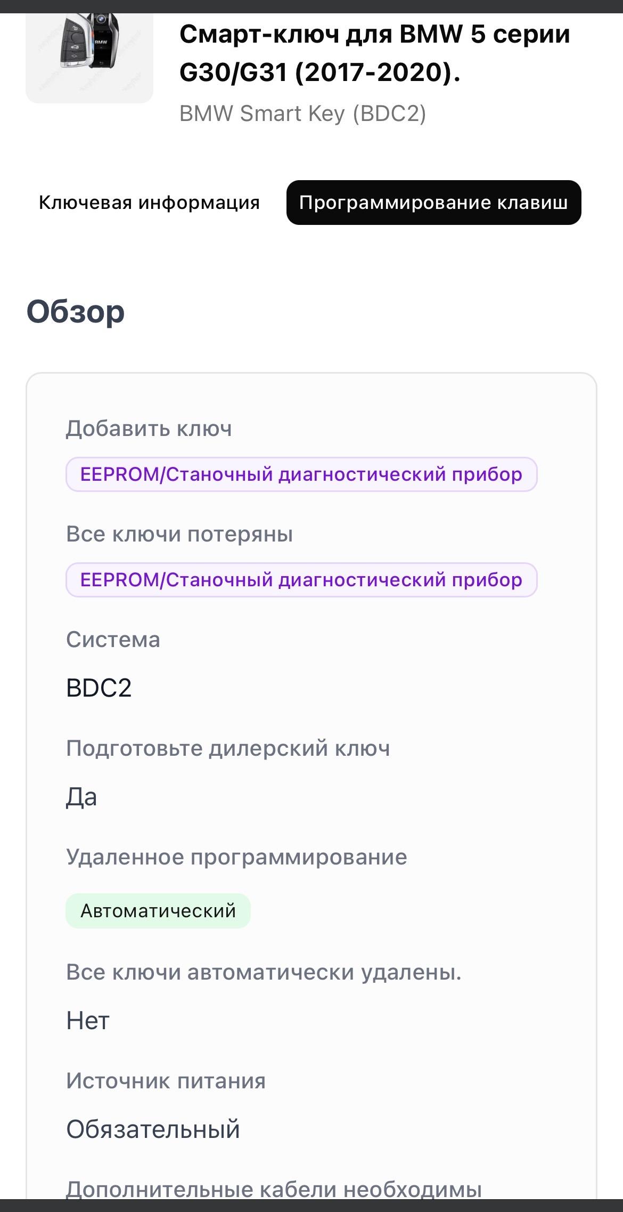The height and width of the screenshot is (1212, 623).
Task: Click the Обзор section heading
Action: (76, 312)
